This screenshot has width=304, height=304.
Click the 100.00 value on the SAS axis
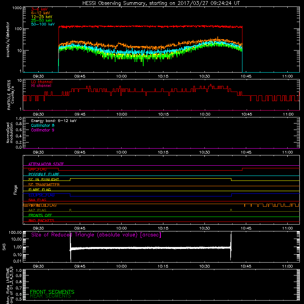[15, 232]
